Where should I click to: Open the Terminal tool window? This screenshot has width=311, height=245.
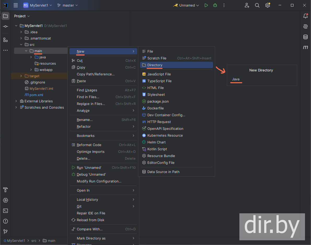click(5, 211)
